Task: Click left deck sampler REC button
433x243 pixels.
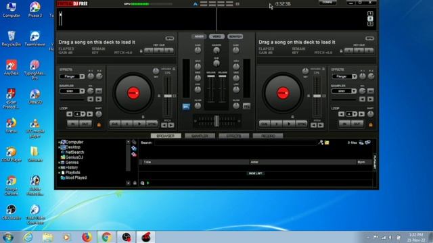Action: 99,91
